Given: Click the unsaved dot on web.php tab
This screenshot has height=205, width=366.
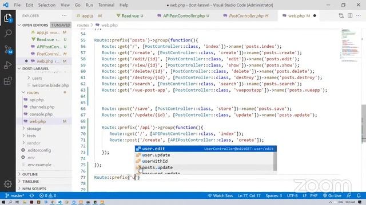Looking at the screenshot, I should [315, 16].
